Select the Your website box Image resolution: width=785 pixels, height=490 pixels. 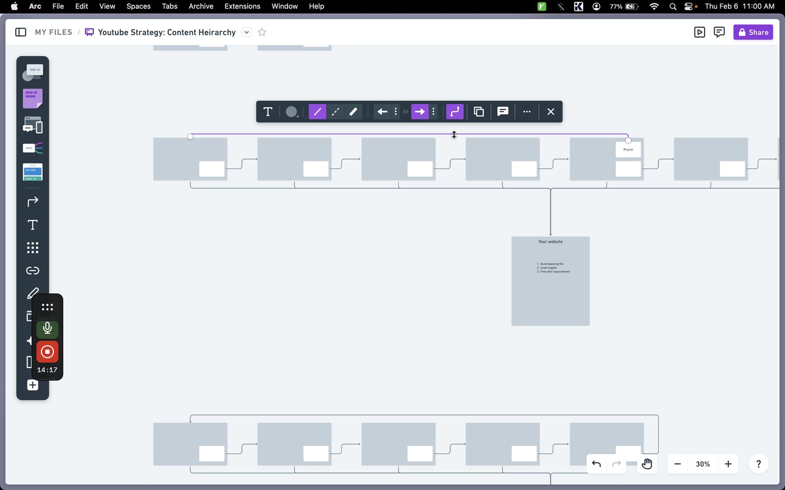550,281
